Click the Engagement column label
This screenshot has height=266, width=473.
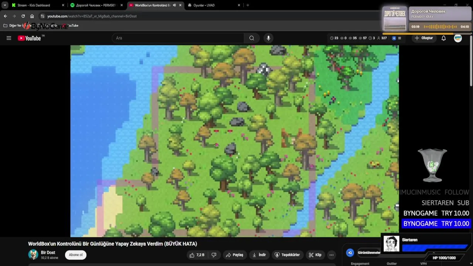[360, 263]
